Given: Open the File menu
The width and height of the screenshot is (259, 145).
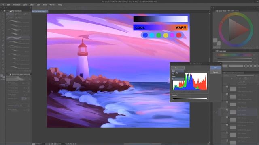Looking at the screenshot, I should coord(3,5).
